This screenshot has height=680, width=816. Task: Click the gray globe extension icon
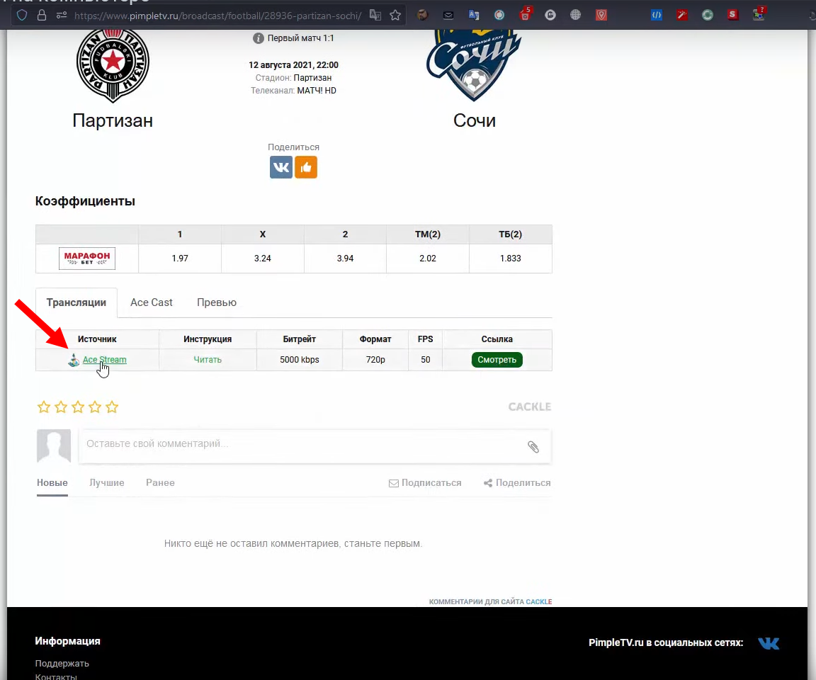coord(575,15)
